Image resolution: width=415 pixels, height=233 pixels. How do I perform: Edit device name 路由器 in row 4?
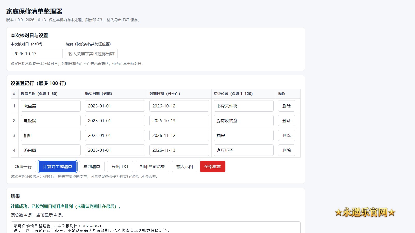click(x=51, y=150)
